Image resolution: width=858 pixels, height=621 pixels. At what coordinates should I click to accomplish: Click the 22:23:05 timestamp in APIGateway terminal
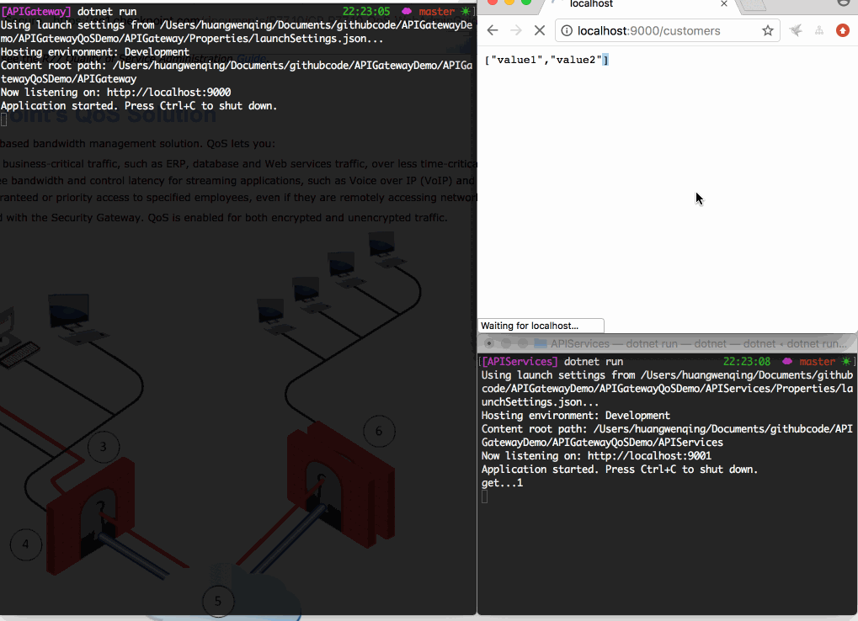point(366,12)
